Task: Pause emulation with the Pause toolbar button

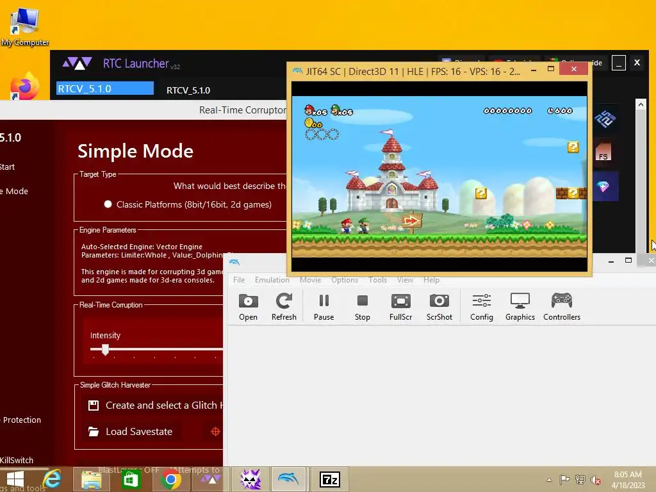Action: (x=324, y=307)
